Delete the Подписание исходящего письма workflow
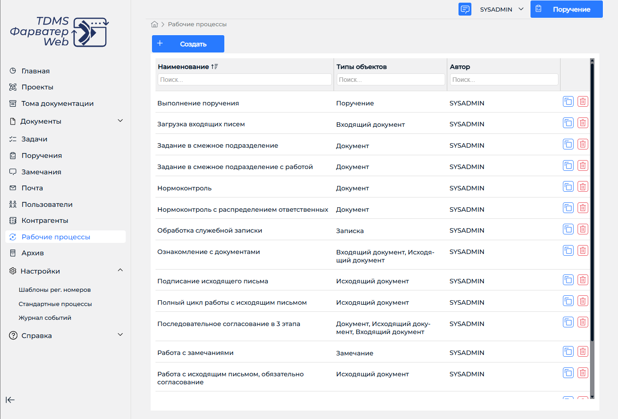Viewport: 618px width, 419px height. point(583,280)
